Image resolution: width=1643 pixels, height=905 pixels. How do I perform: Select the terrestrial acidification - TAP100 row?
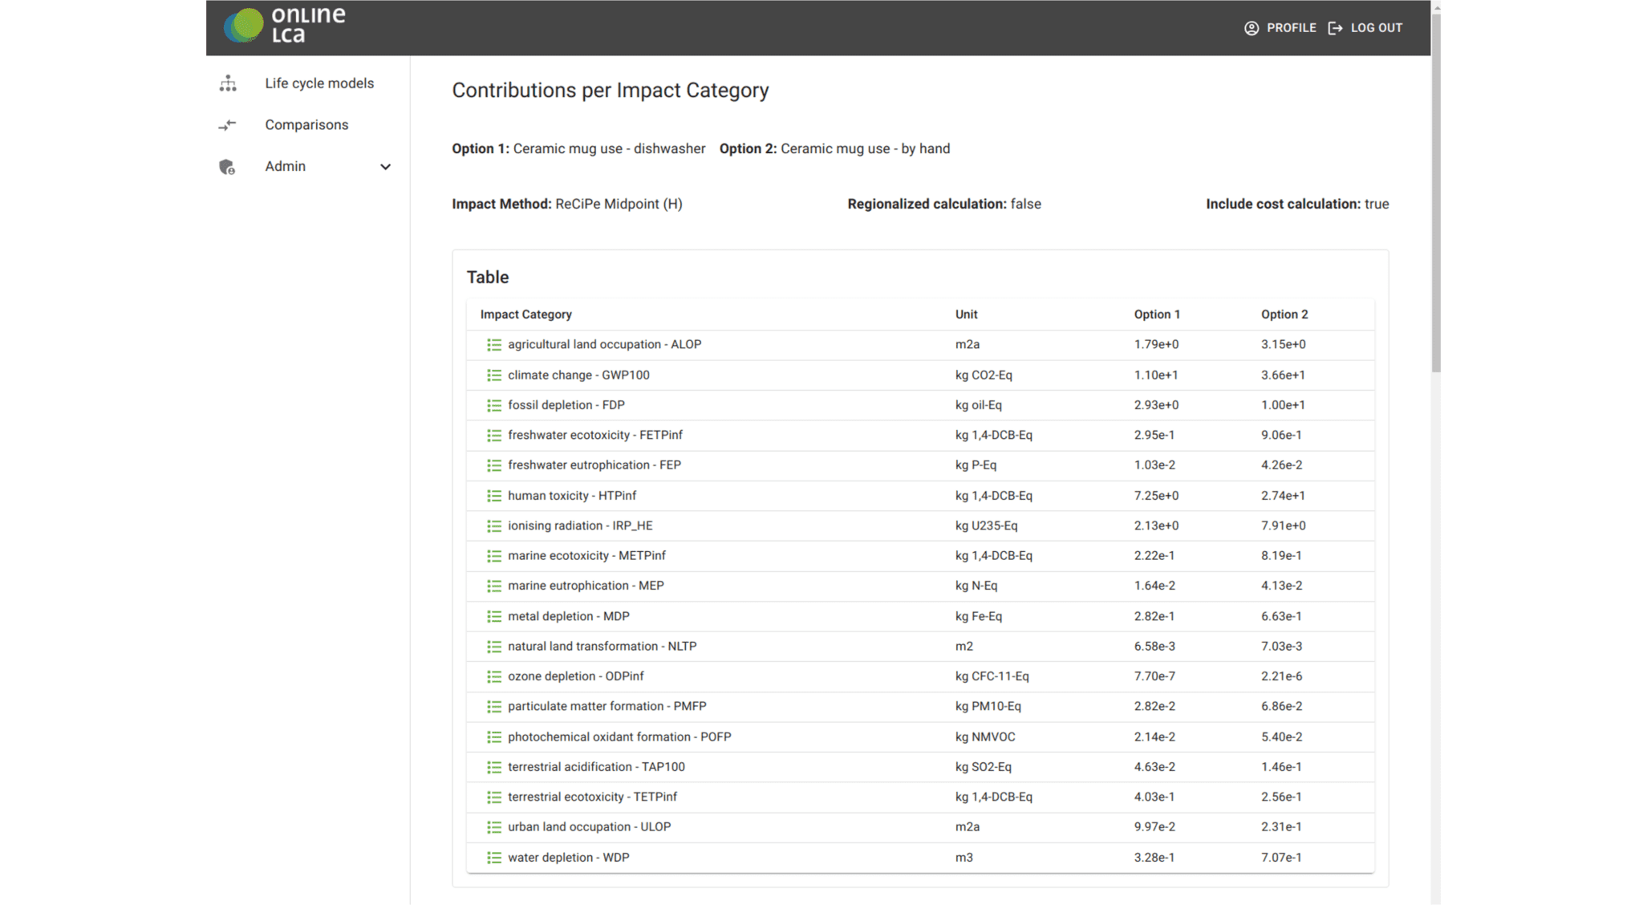[x=920, y=767]
